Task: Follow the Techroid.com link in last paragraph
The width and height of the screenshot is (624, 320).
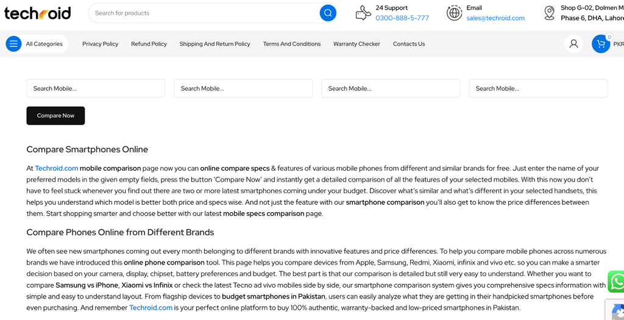Action: click(151, 308)
